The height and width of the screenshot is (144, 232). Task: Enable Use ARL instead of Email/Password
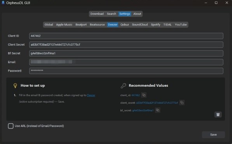pyautogui.click(x=10, y=126)
